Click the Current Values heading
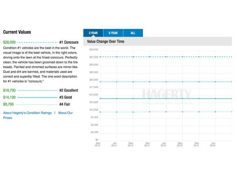The image size is (237, 178). (17, 32)
